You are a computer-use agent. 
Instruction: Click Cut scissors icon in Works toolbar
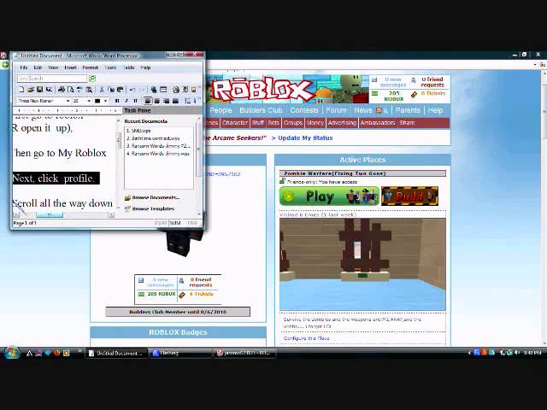(102, 90)
